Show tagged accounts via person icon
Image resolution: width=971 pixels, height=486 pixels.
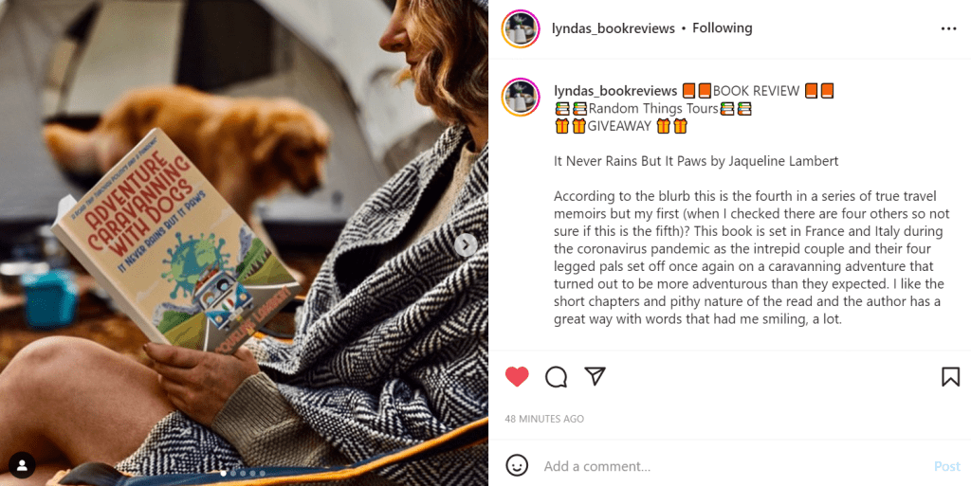coord(22,465)
